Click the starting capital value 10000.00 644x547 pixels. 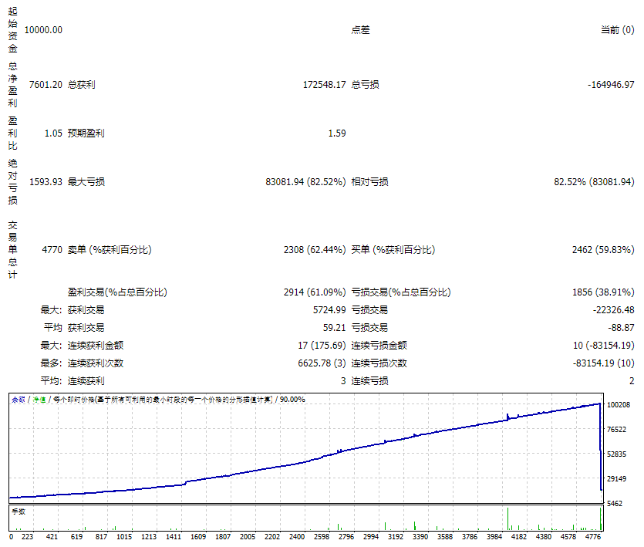(x=43, y=30)
